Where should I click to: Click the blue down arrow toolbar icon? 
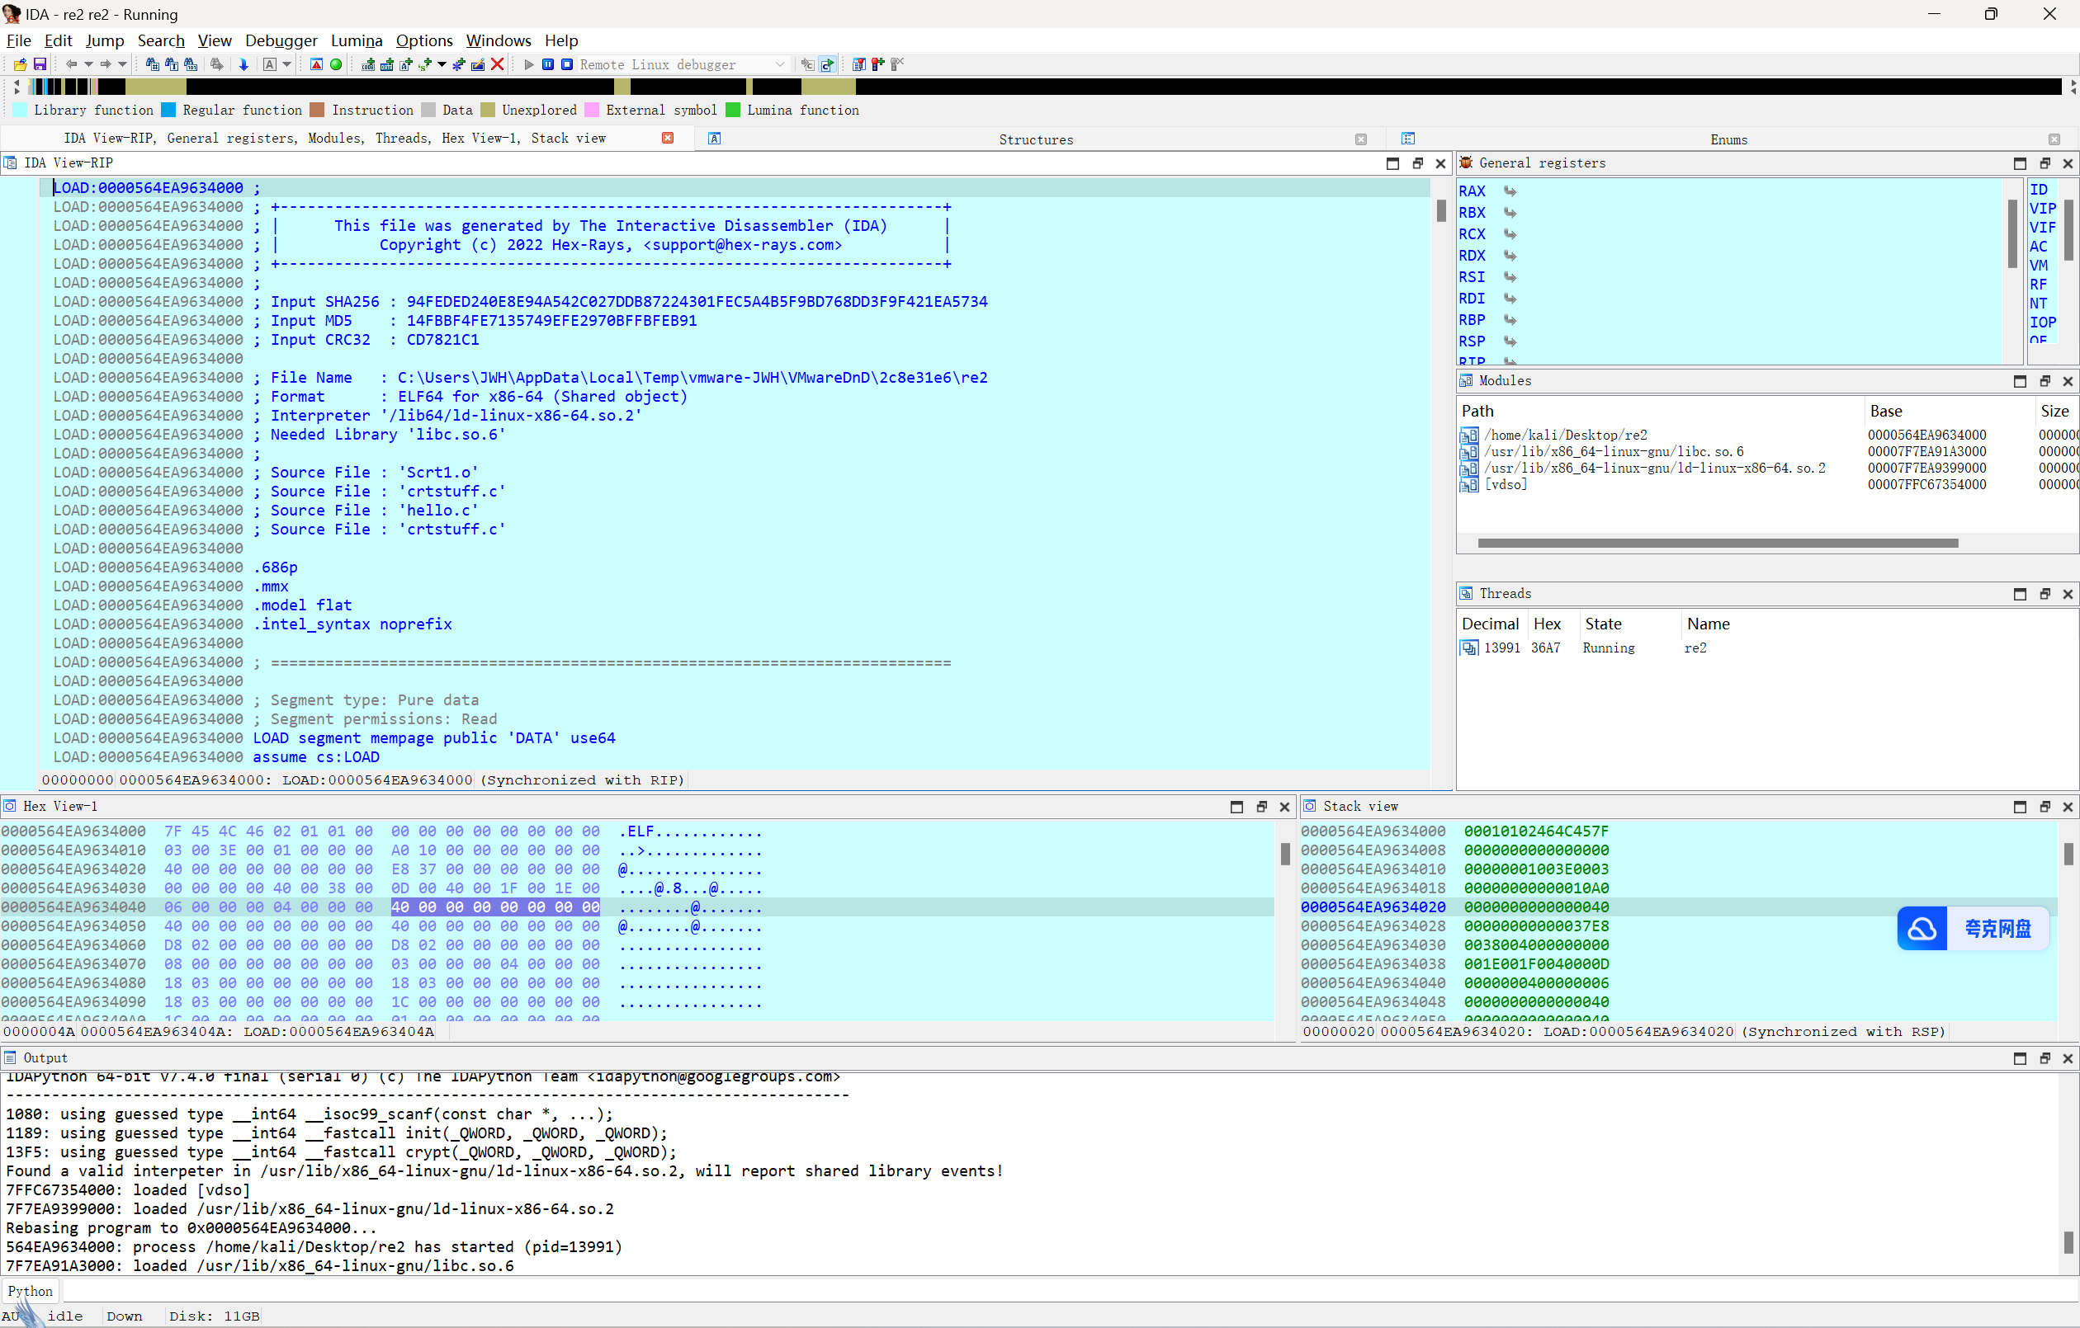pyautogui.click(x=243, y=65)
